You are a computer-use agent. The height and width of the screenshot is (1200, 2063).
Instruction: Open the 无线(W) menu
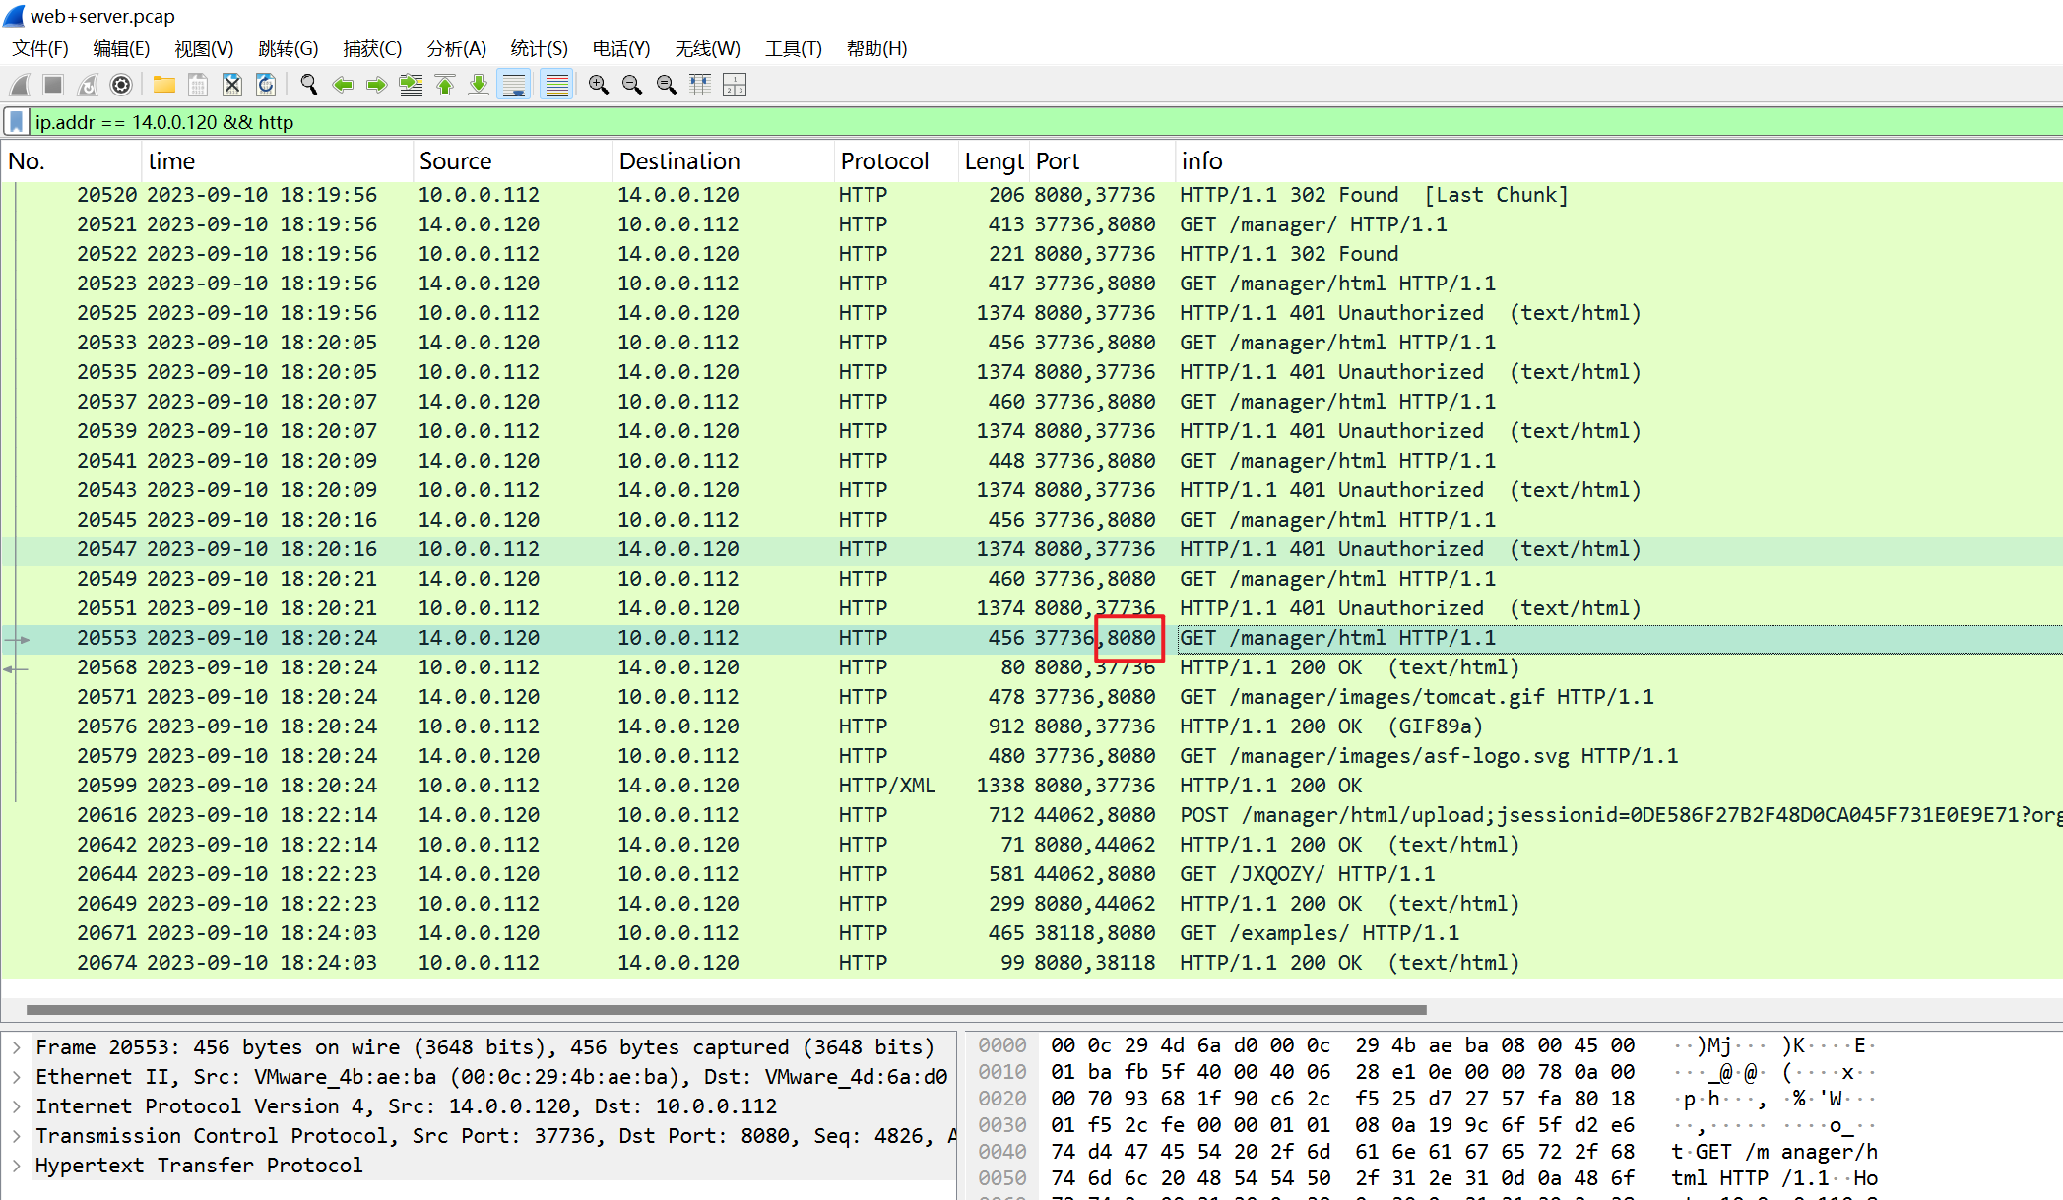click(x=707, y=48)
